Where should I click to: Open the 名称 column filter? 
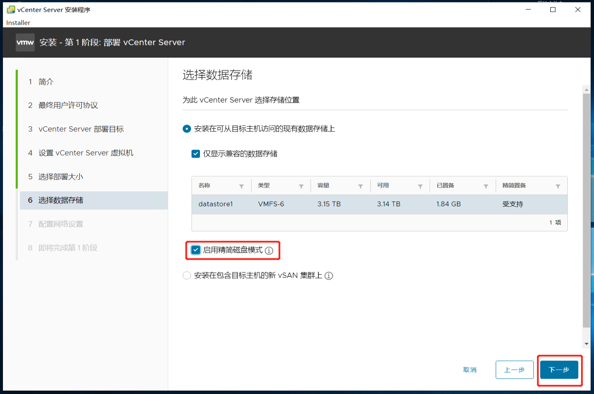pyautogui.click(x=241, y=186)
